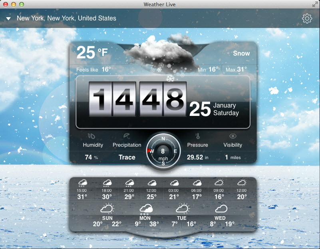Select the SUN daily forecast
The width and height of the screenshot is (320, 249).
[x=107, y=216]
